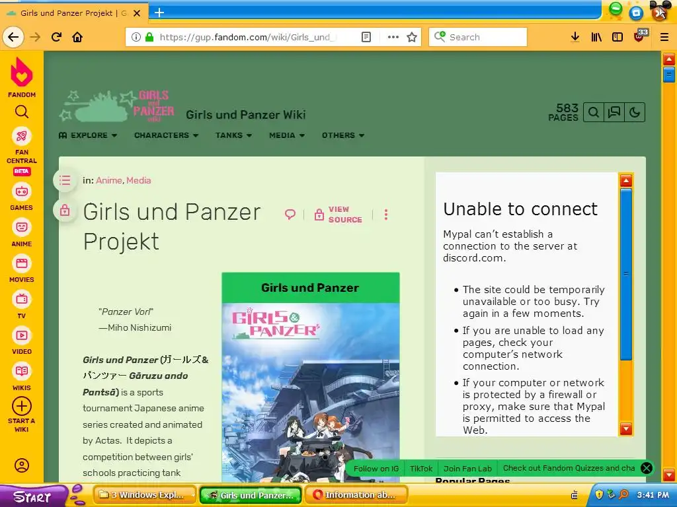Open a new browser tab

[x=159, y=13]
